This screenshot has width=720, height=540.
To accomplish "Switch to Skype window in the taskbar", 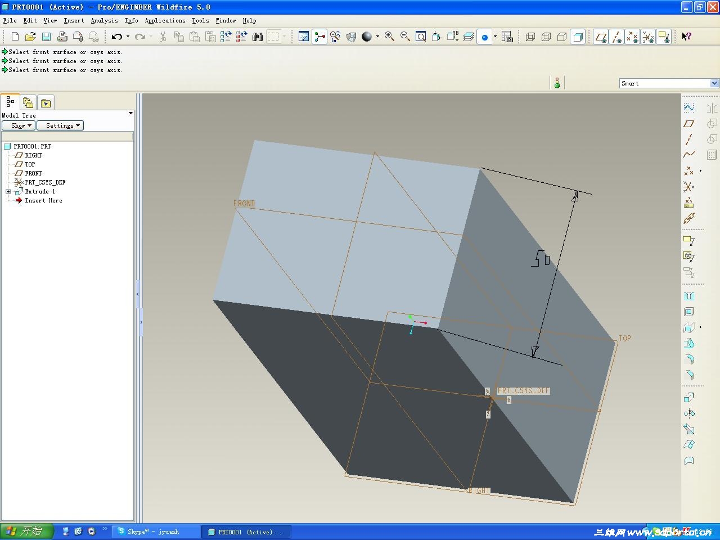I will pyautogui.click(x=156, y=532).
